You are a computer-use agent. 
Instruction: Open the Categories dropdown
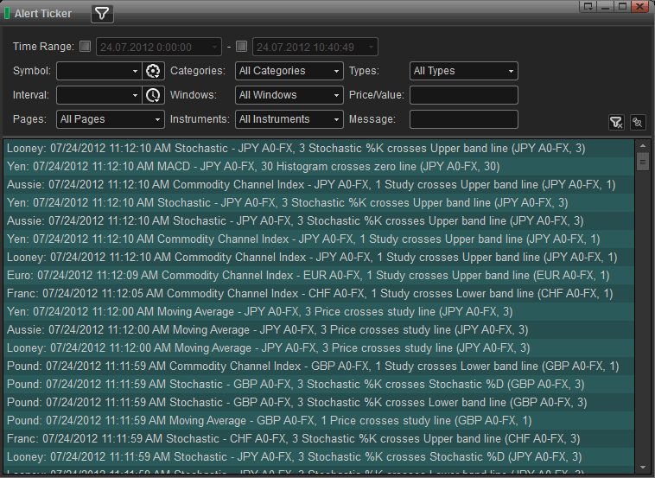click(289, 71)
